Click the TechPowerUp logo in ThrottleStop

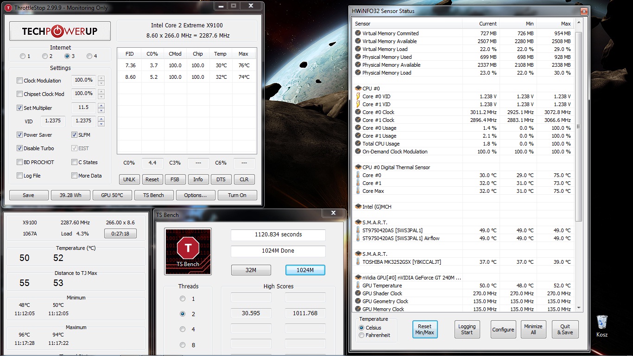point(60,31)
